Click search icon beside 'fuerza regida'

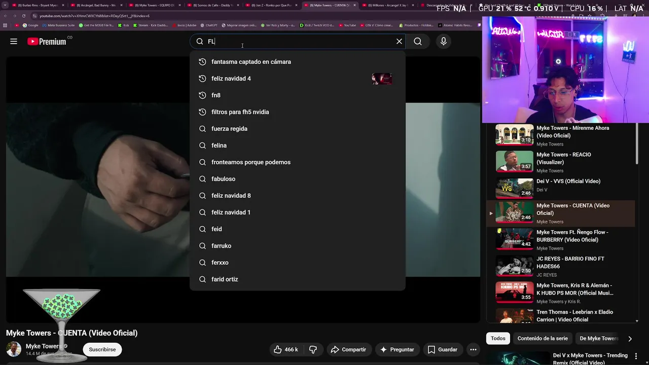202,129
